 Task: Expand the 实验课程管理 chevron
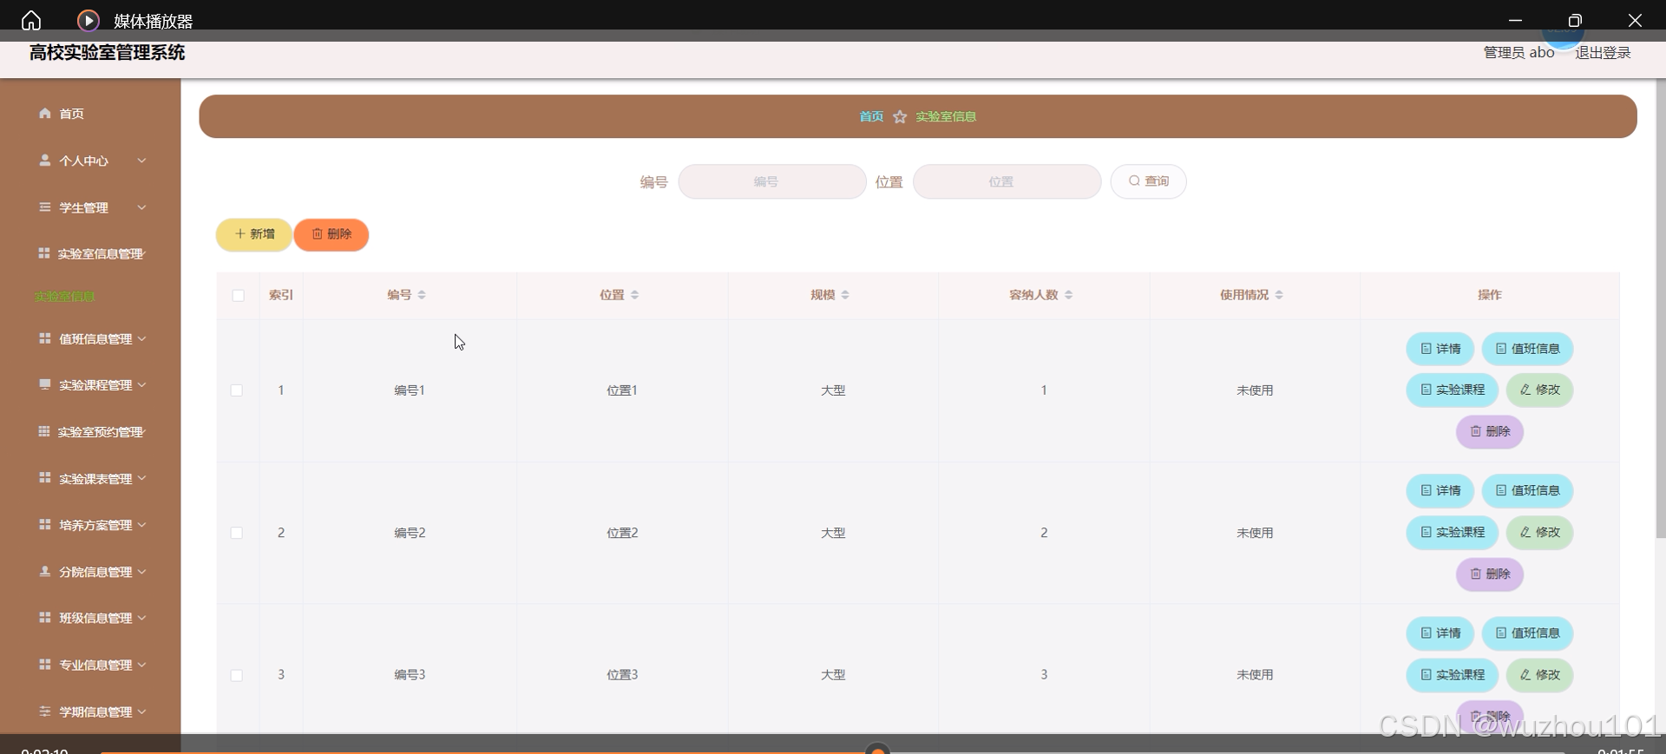tap(141, 384)
